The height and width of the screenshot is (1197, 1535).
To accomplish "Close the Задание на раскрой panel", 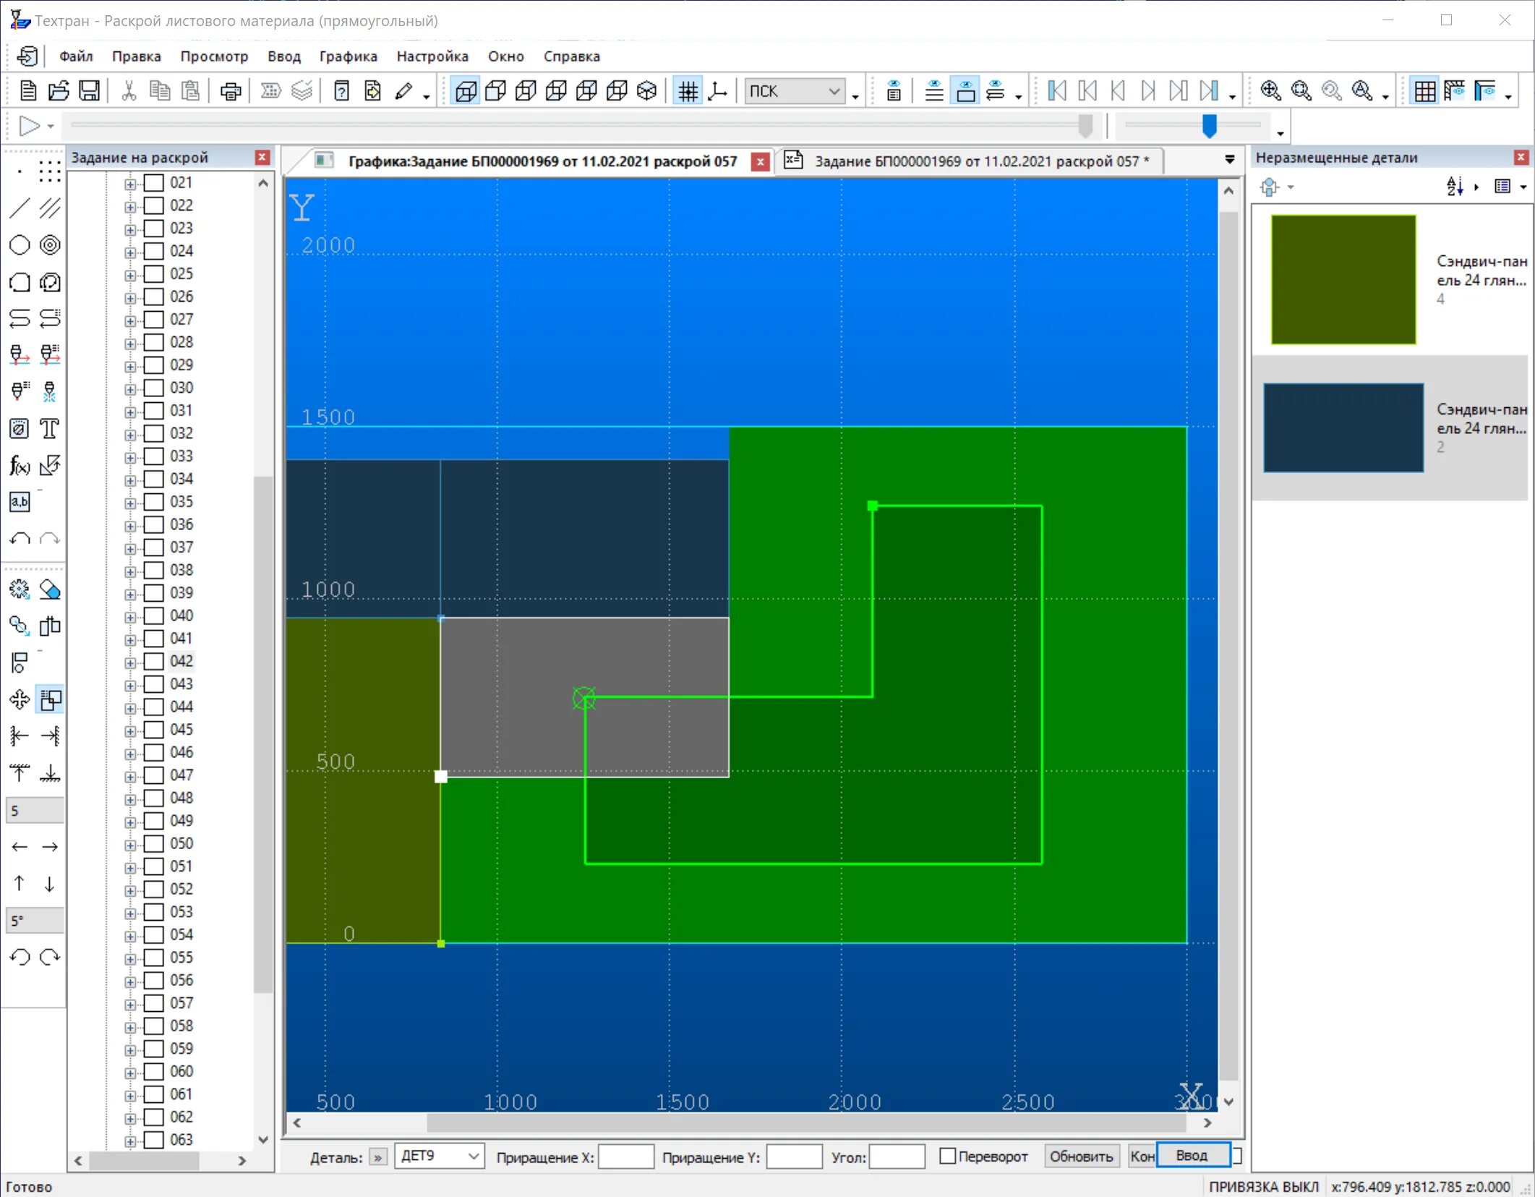I will tap(262, 157).
